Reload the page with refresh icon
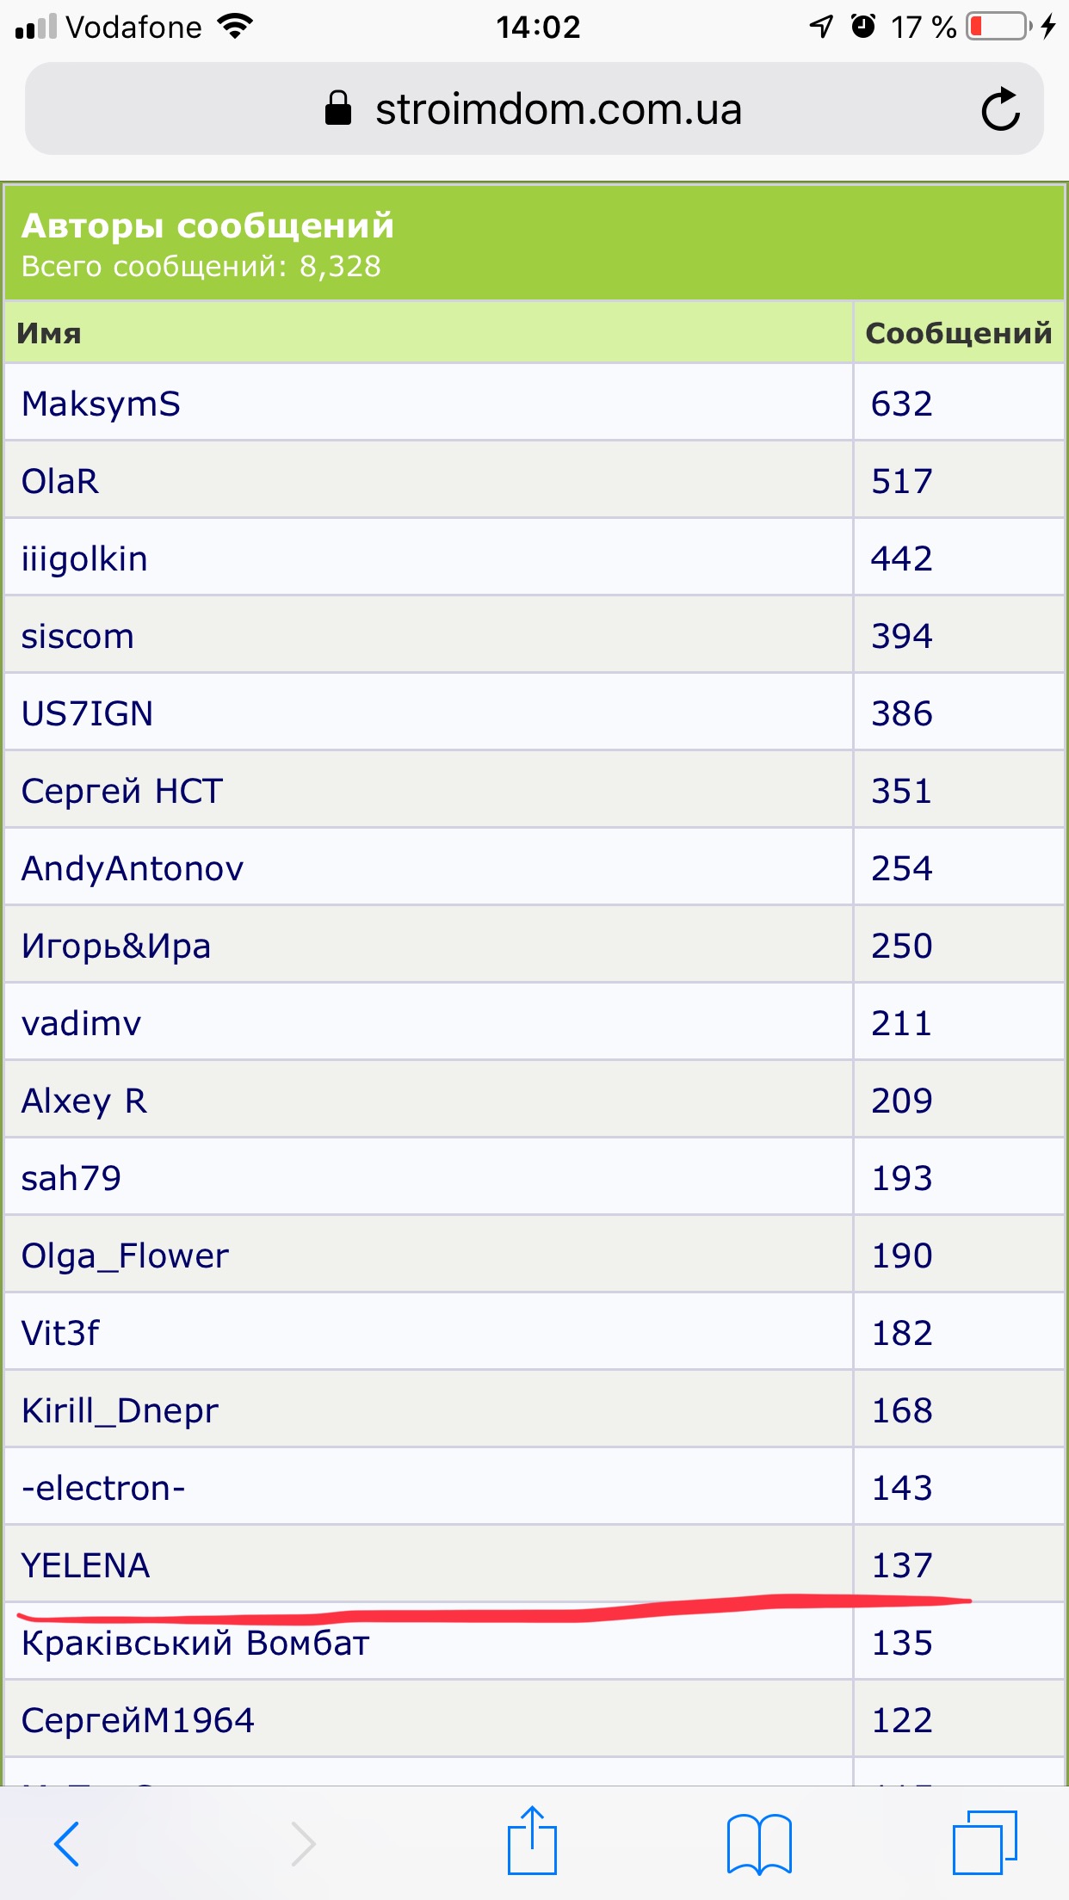The image size is (1069, 1900). (x=1000, y=109)
